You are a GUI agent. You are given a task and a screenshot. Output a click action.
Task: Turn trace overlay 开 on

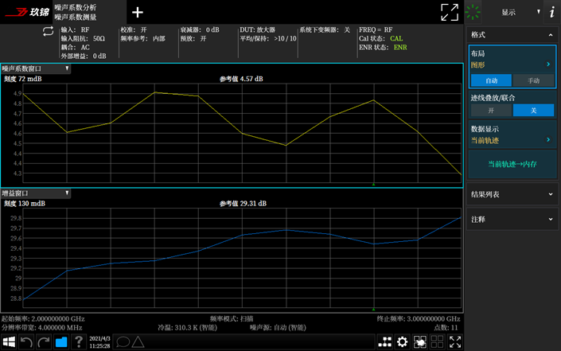(x=491, y=111)
